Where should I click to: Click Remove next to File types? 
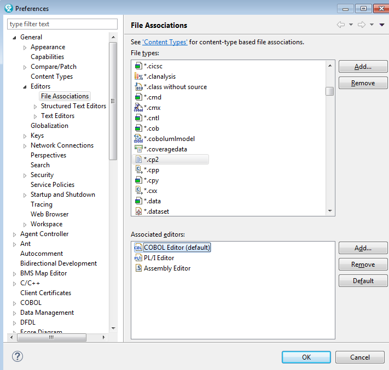coord(363,83)
